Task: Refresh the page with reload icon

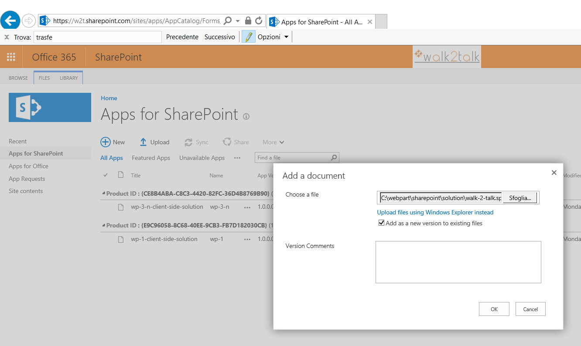Action: (x=259, y=20)
